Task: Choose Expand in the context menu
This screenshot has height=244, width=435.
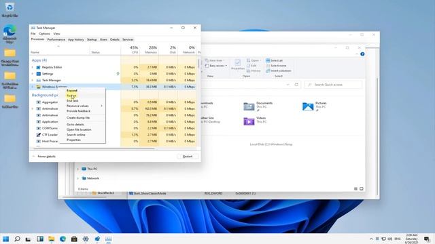Action: (x=72, y=90)
